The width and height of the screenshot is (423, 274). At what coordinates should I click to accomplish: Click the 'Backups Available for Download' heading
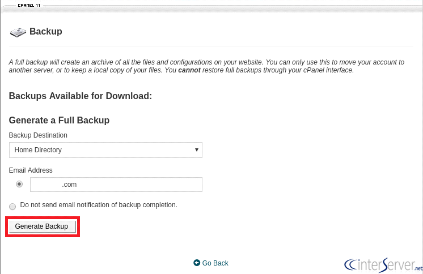(81, 96)
